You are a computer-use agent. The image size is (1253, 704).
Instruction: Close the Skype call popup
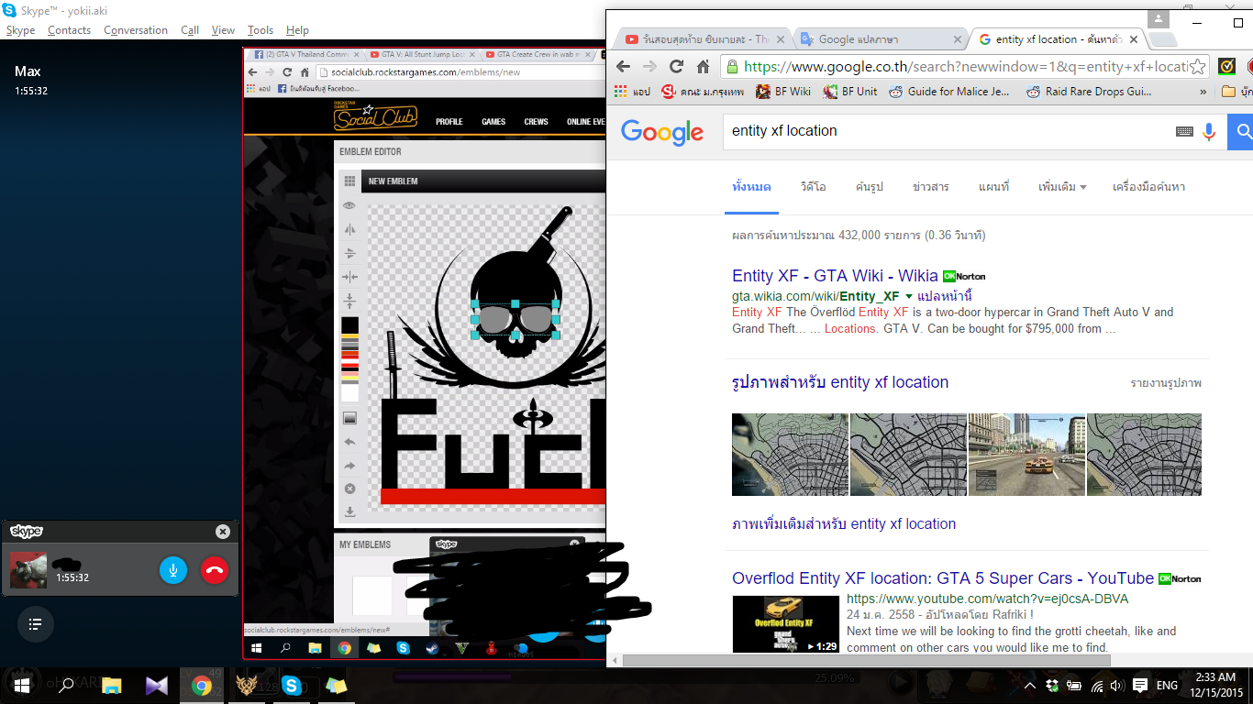[x=222, y=532]
